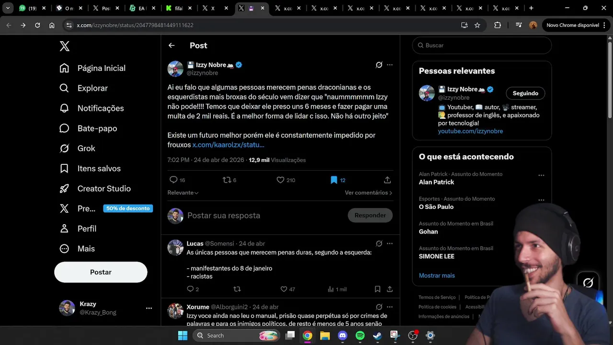Open more options on Izzy Nobre's post
Image resolution: width=613 pixels, height=345 pixels.
point(390,65)
